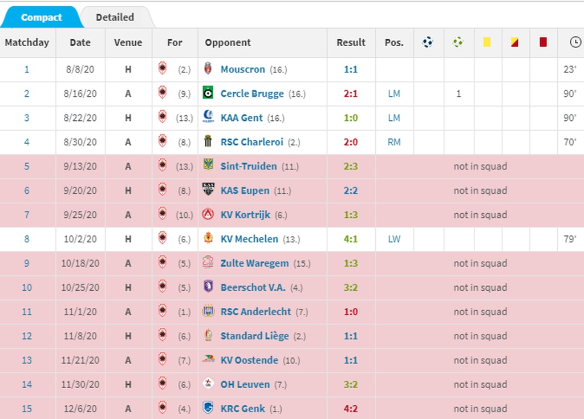The image size is (584, 419).
Task: Click the Cercle Brugge club crest
Action: (x=208, y=93)
